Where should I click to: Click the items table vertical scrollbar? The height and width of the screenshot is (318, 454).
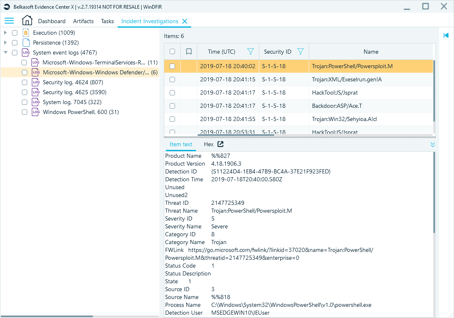coord(434,90)
